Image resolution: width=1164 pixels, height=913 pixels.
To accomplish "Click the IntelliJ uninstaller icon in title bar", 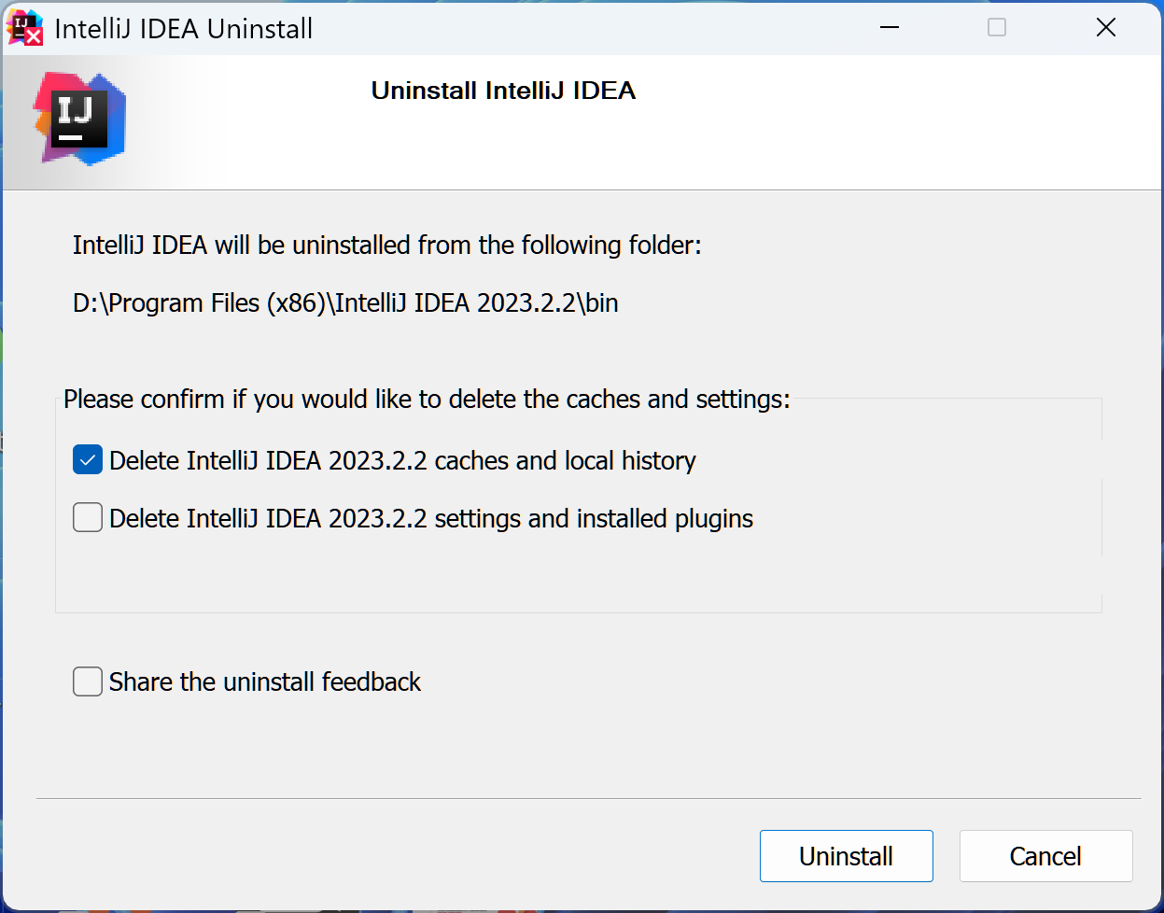I will [25, 28].
